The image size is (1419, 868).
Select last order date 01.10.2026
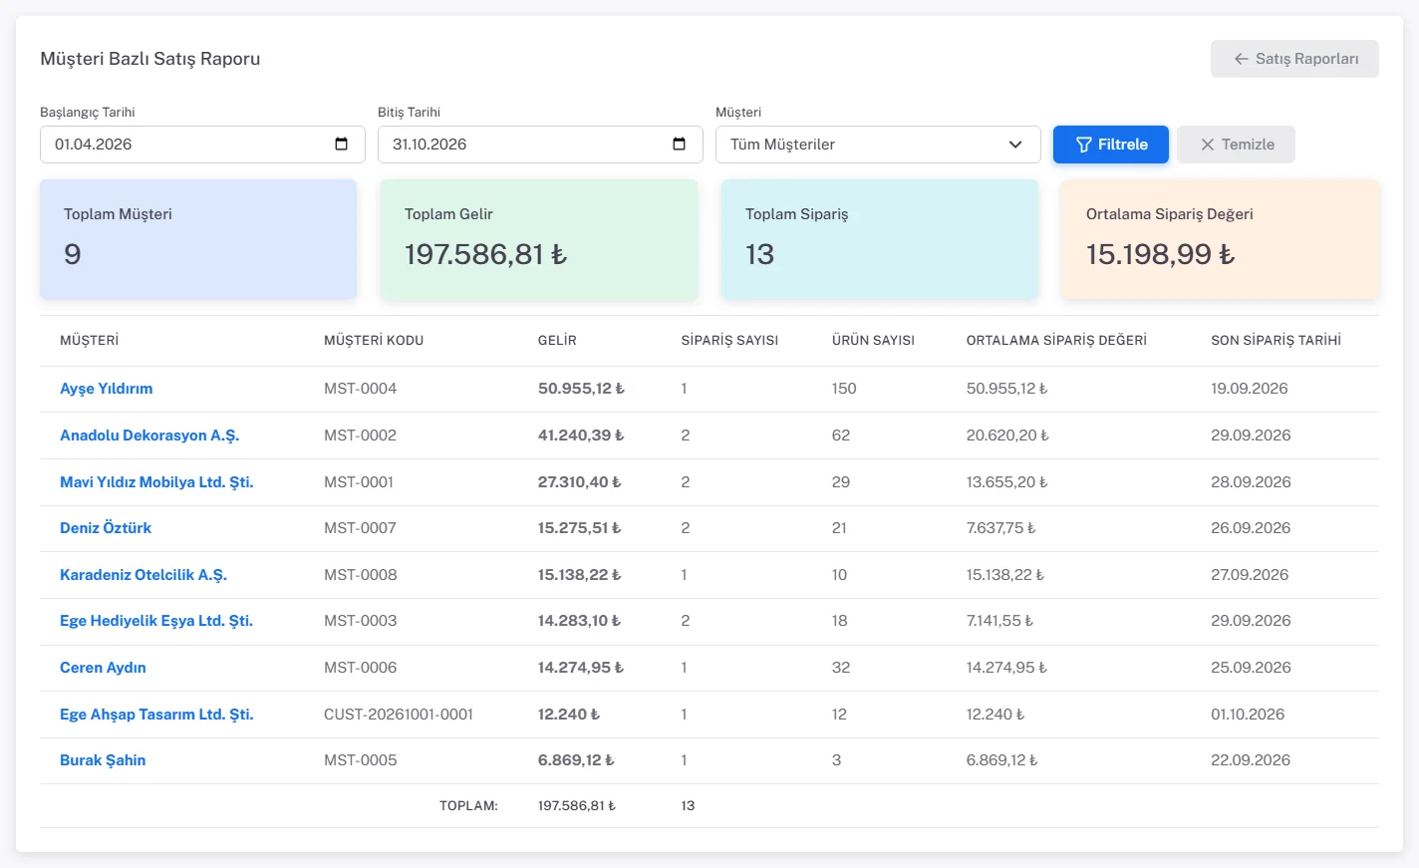click(1248, 715)
